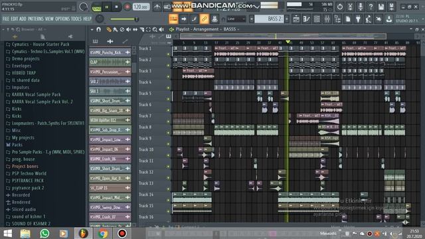The width and height of the screenshot is (425, 239).
Task: Click the download/content library icon
Action: pyautogui.click(x=389, y=19)
